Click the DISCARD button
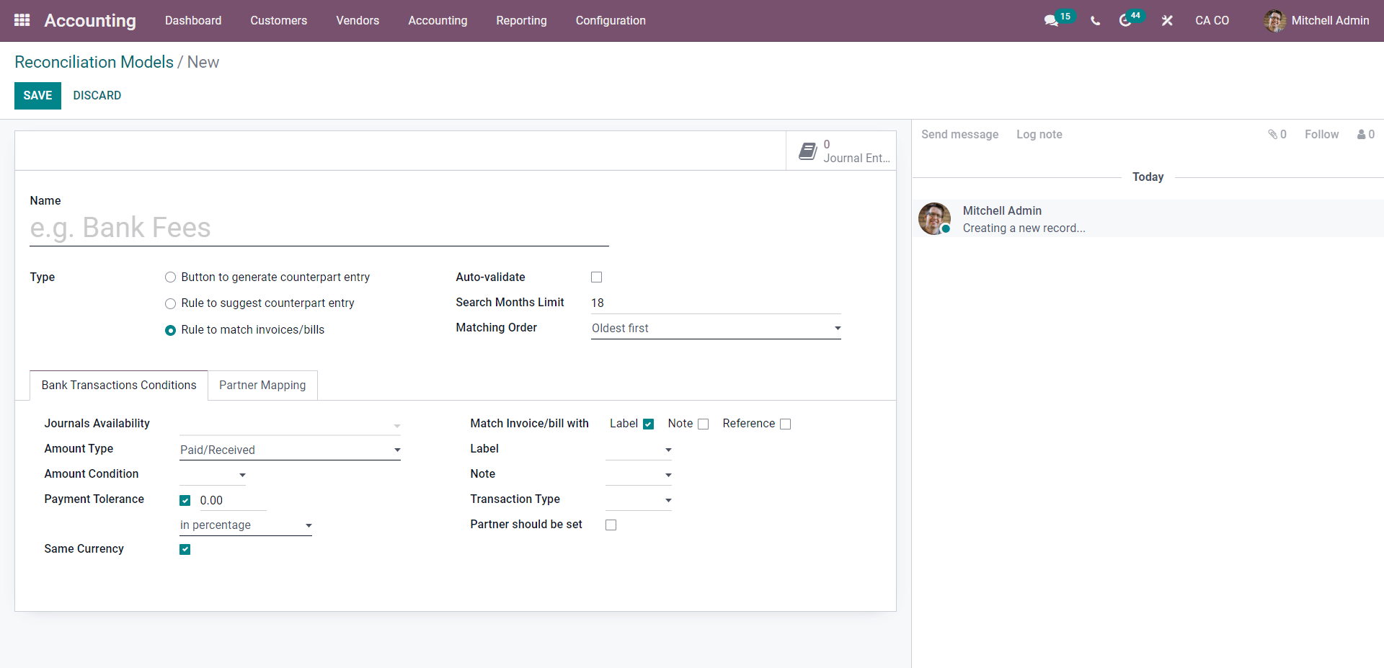 pyautogui.click(x=97, y=95)
